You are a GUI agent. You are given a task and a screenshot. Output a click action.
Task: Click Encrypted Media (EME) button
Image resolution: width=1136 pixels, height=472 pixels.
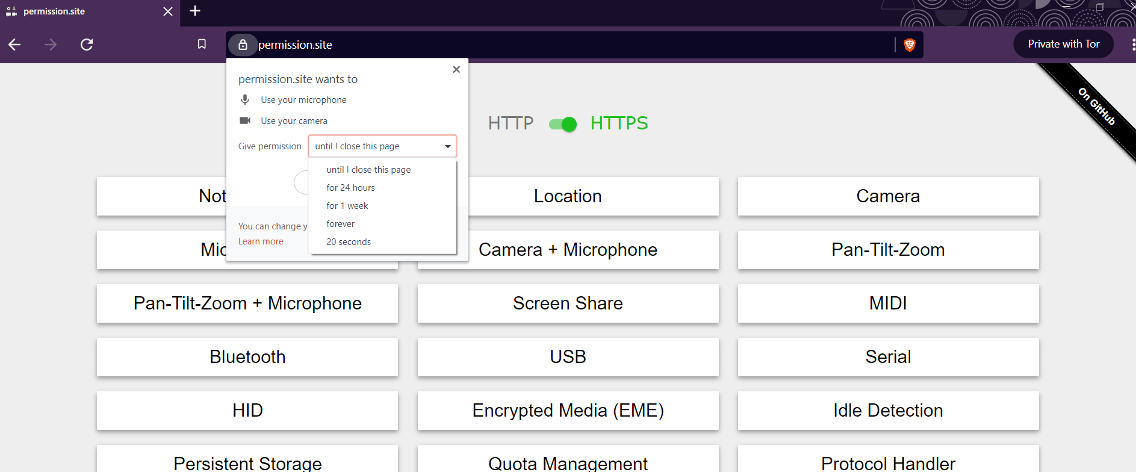pos(568,411)
